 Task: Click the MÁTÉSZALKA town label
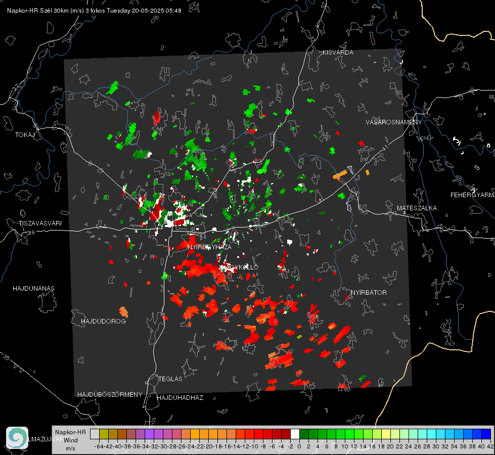pyautogui.click(x=417, y=208)
